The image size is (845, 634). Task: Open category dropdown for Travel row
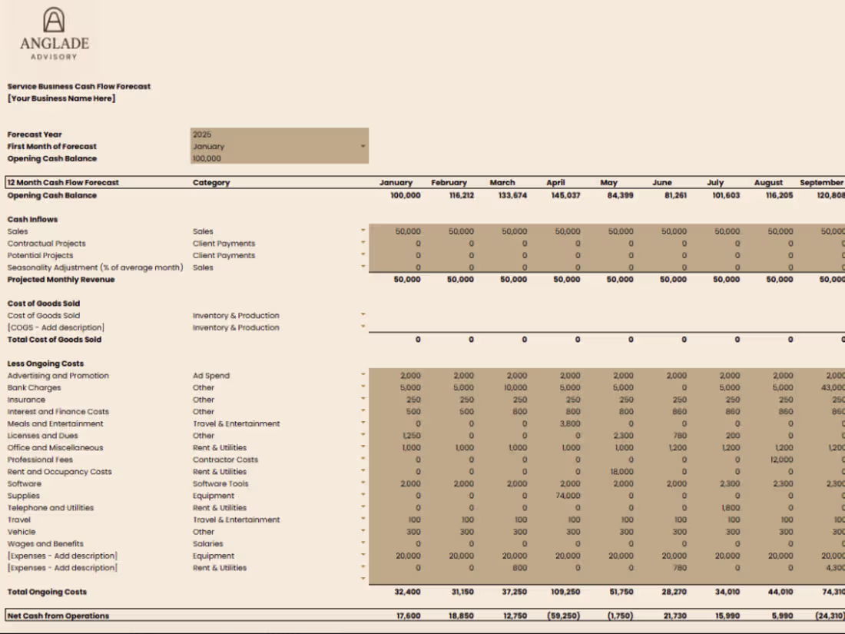pyautogui.click(x=363, y=519)
